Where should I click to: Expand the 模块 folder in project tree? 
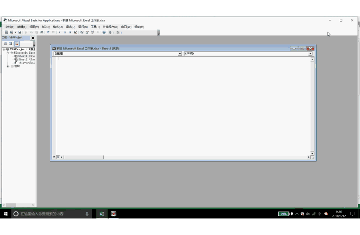point(8,66)
